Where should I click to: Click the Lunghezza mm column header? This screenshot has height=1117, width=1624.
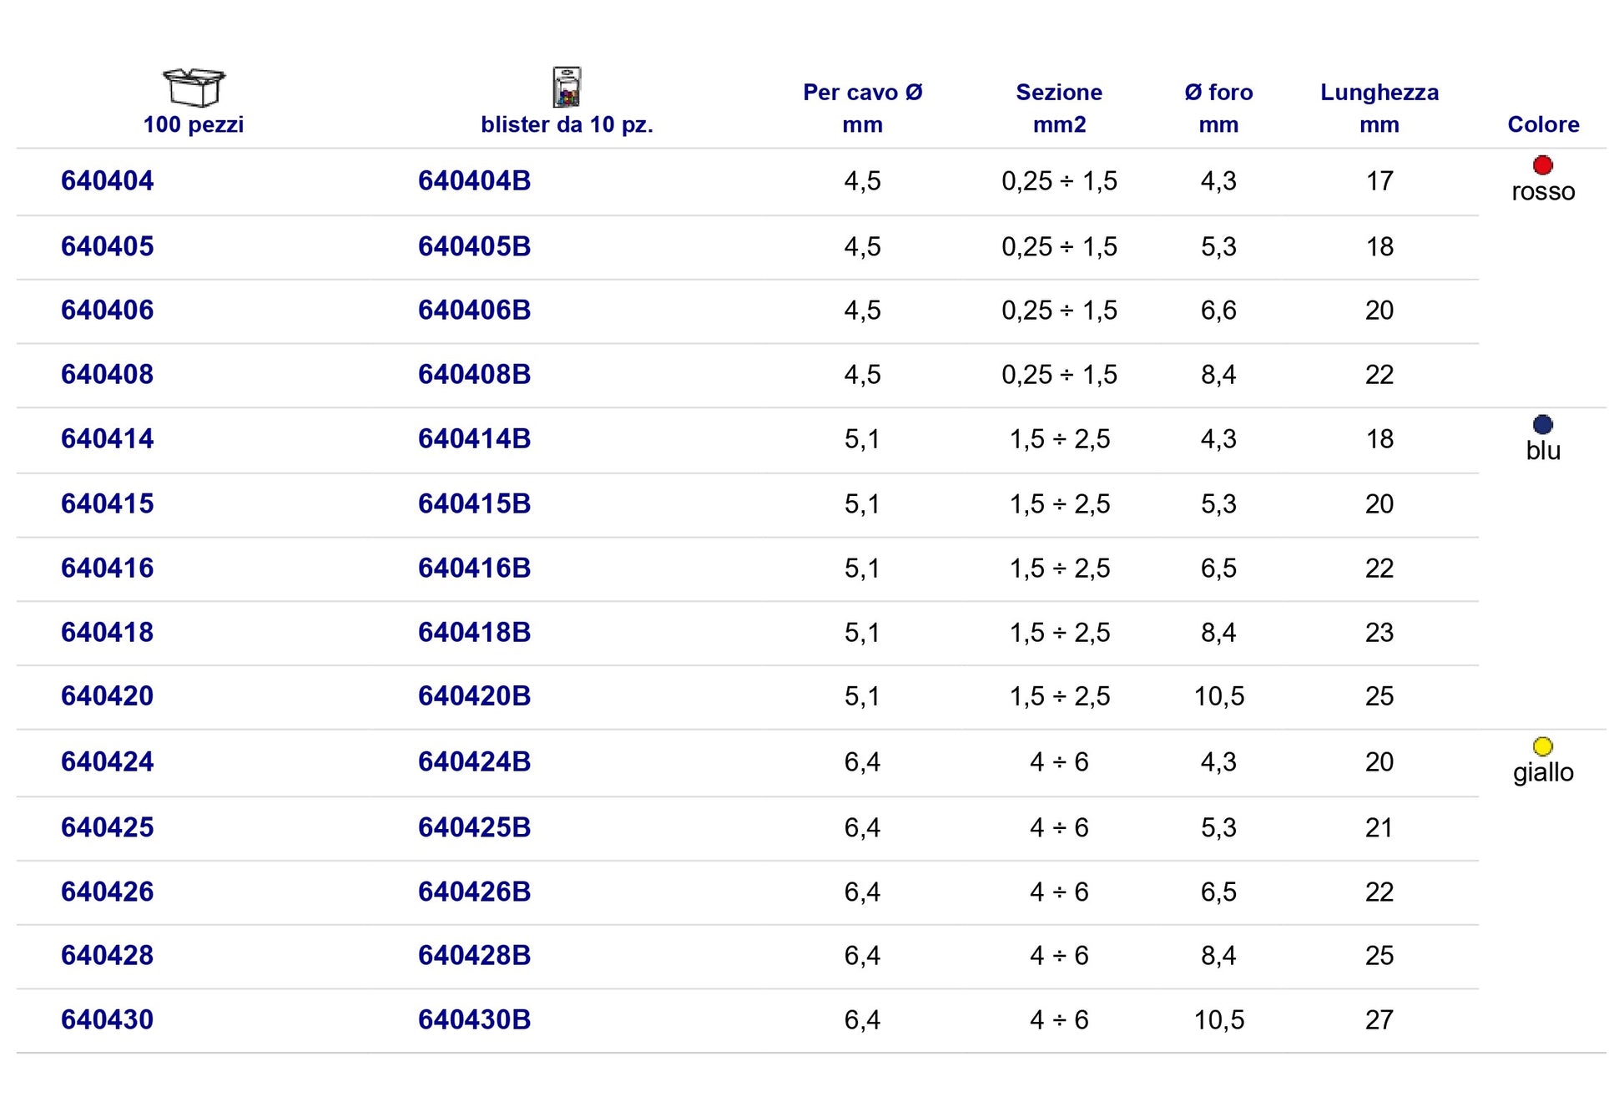tap(1379, 109)
